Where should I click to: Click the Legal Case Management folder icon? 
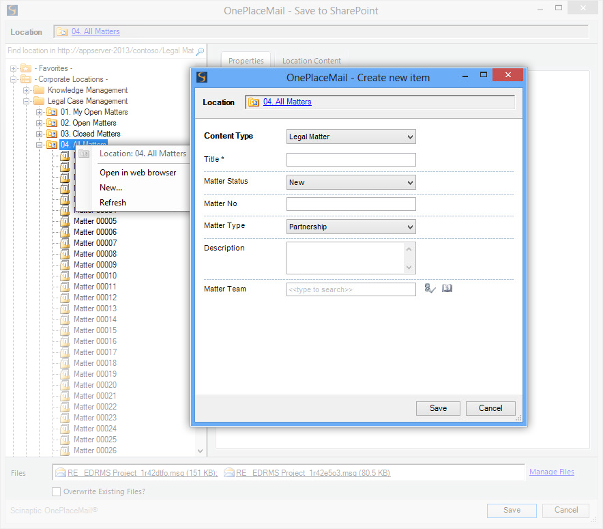pos(39,101)
